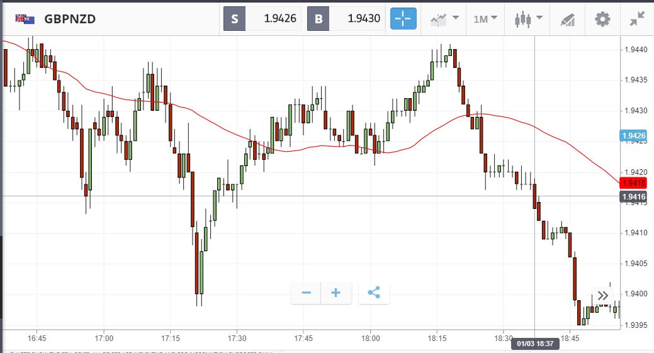This screenshot has height=353, width=654.
Task: Click the red 1.9418 moving-average price tag
Action: [x=633, y=183]
